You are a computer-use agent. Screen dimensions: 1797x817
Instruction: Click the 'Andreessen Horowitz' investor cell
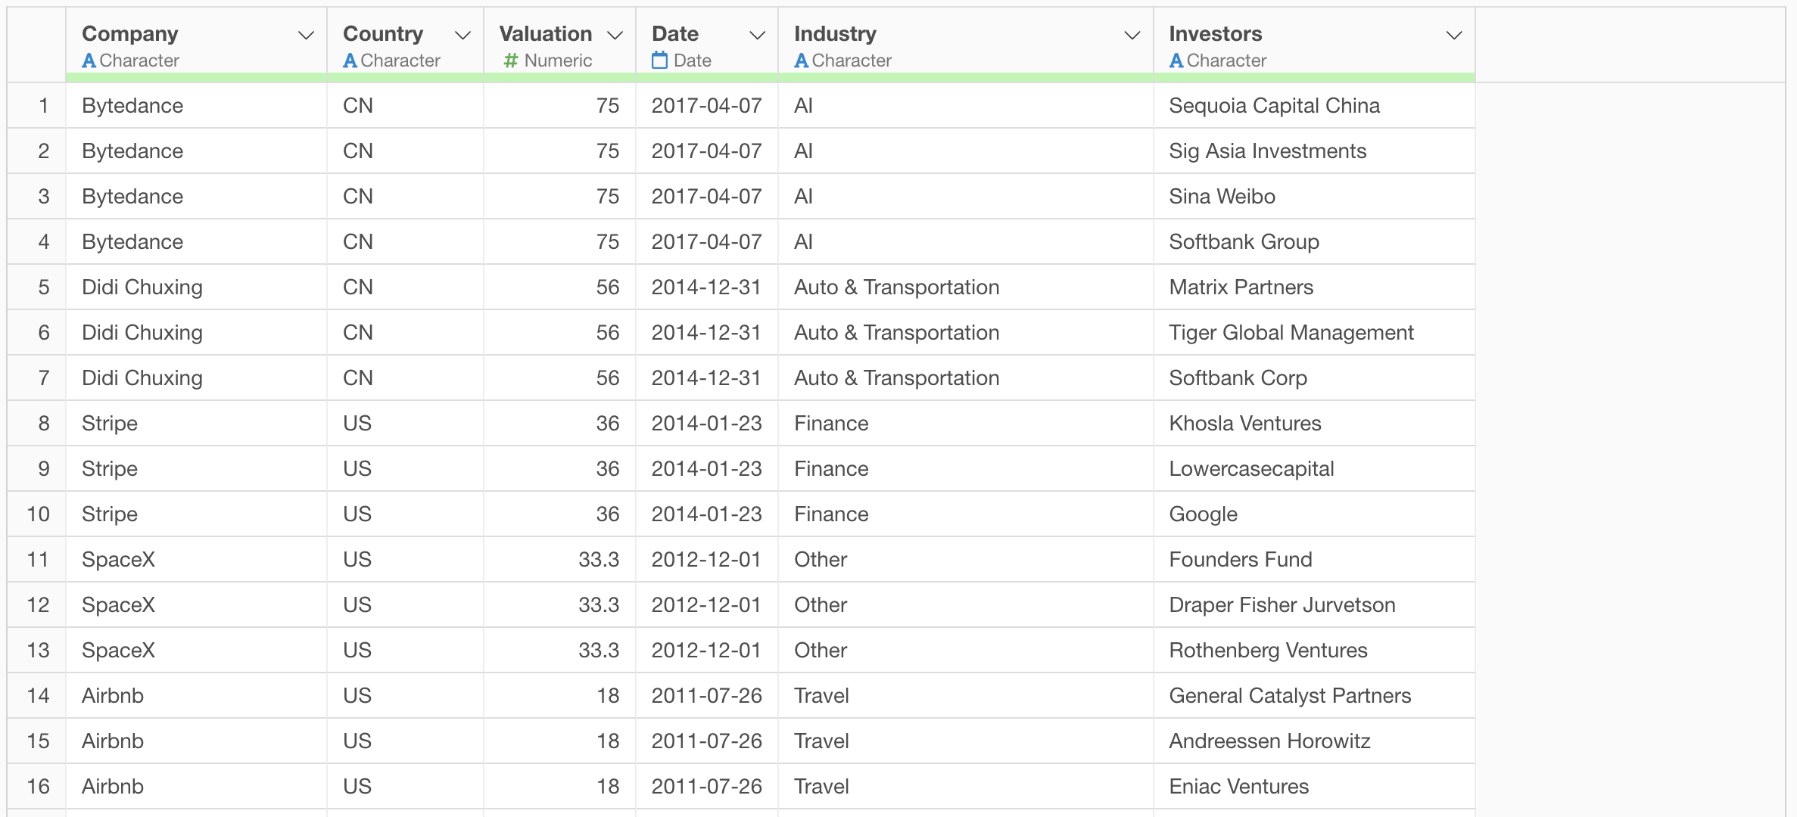[x=1314, y=741]
